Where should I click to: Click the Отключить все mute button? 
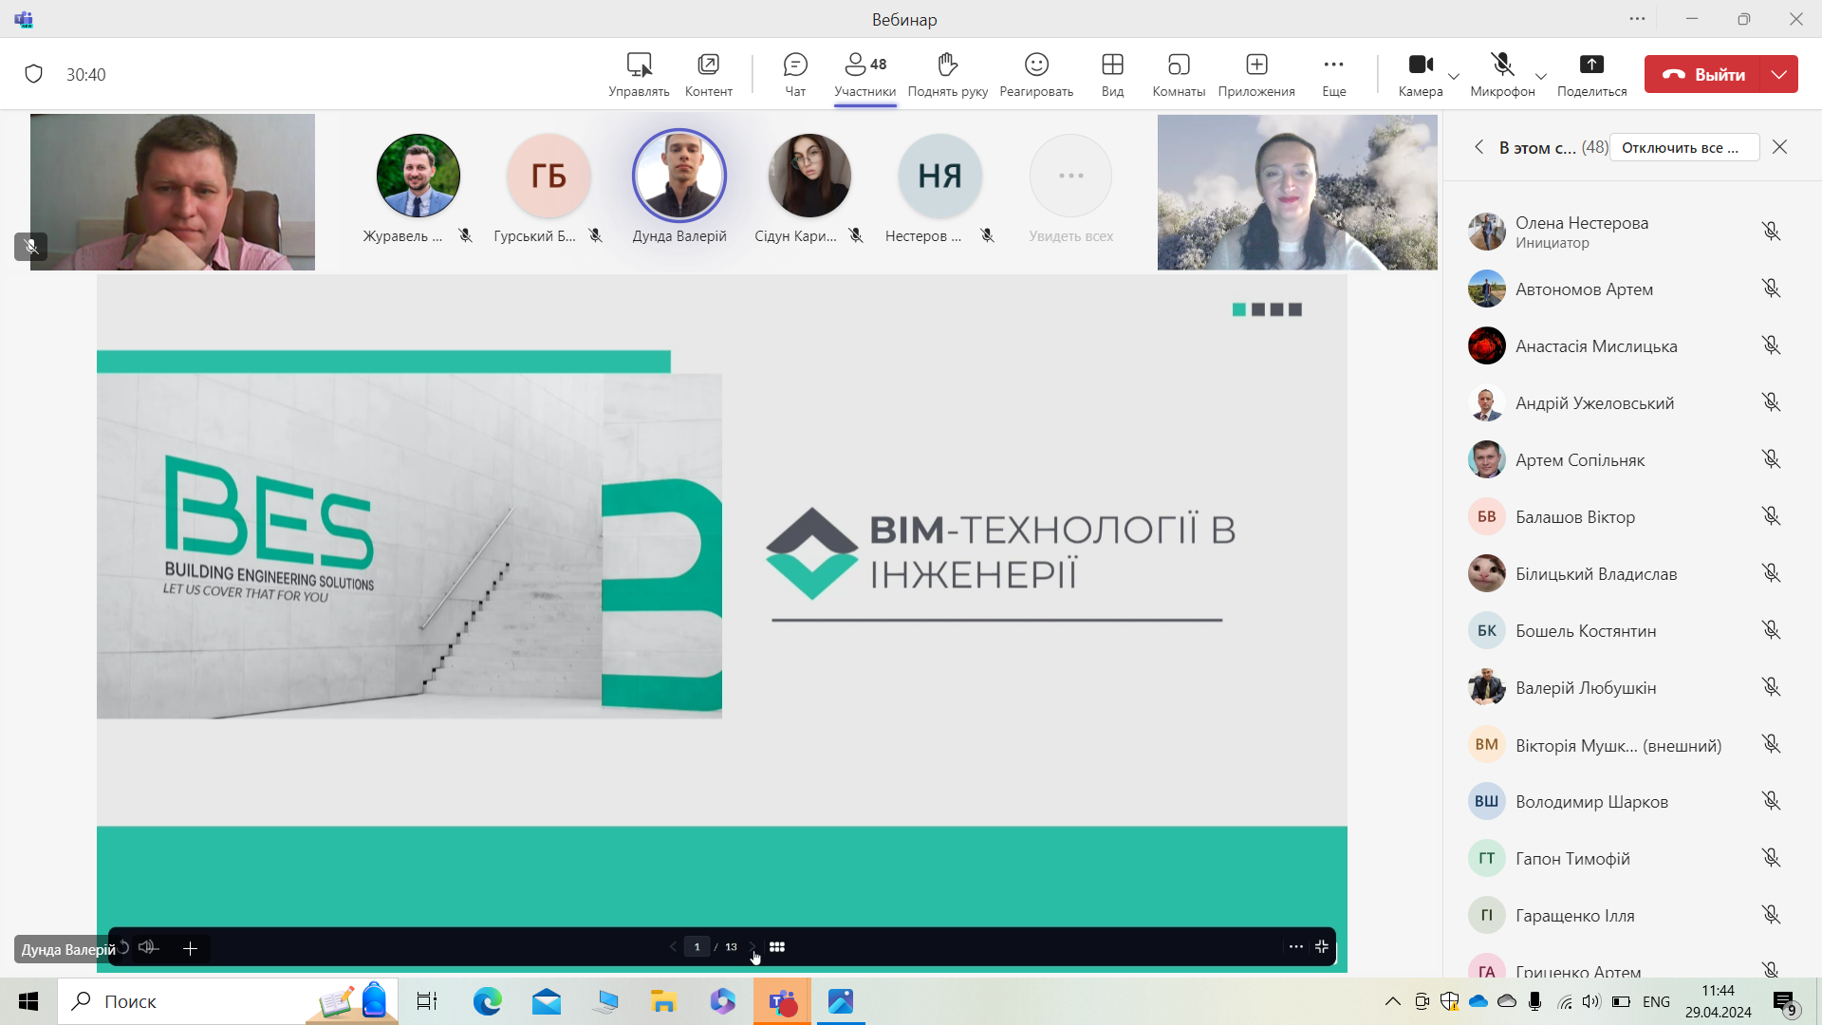point(1684,147)
